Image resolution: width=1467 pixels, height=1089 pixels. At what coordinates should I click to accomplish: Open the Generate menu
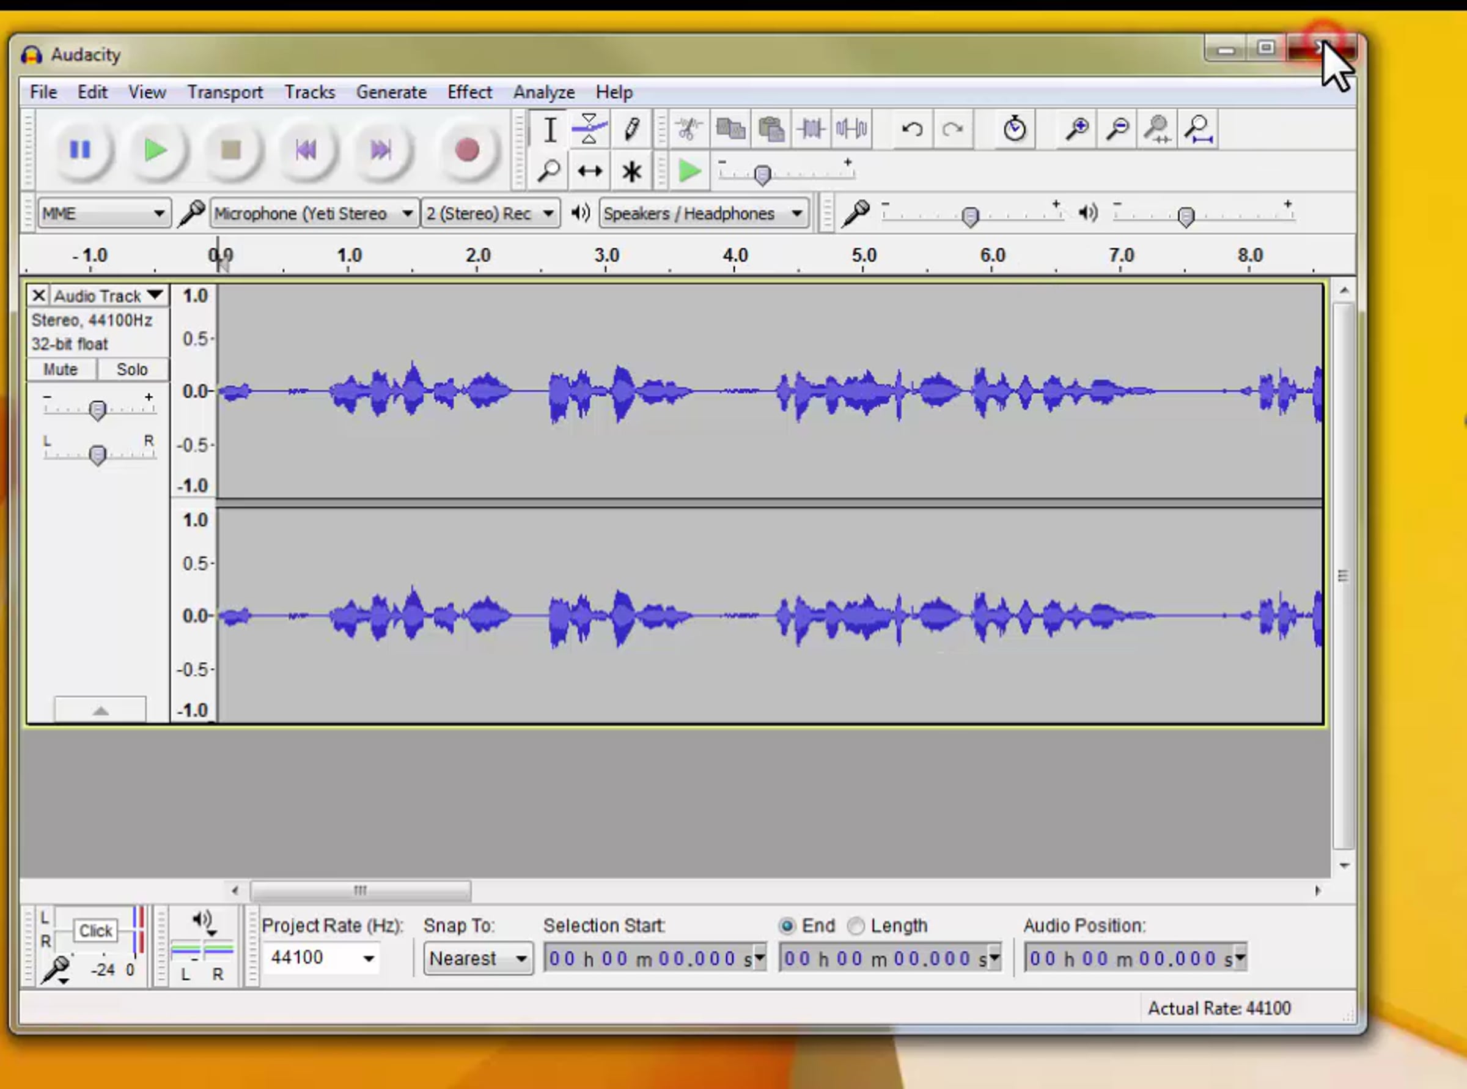tap(391, 92)
